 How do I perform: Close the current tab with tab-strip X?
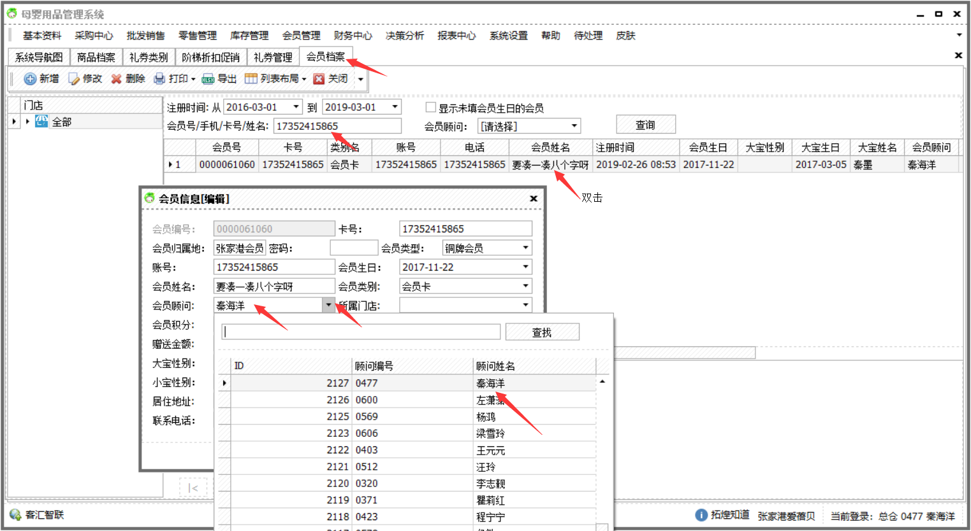tap(958, 55)
